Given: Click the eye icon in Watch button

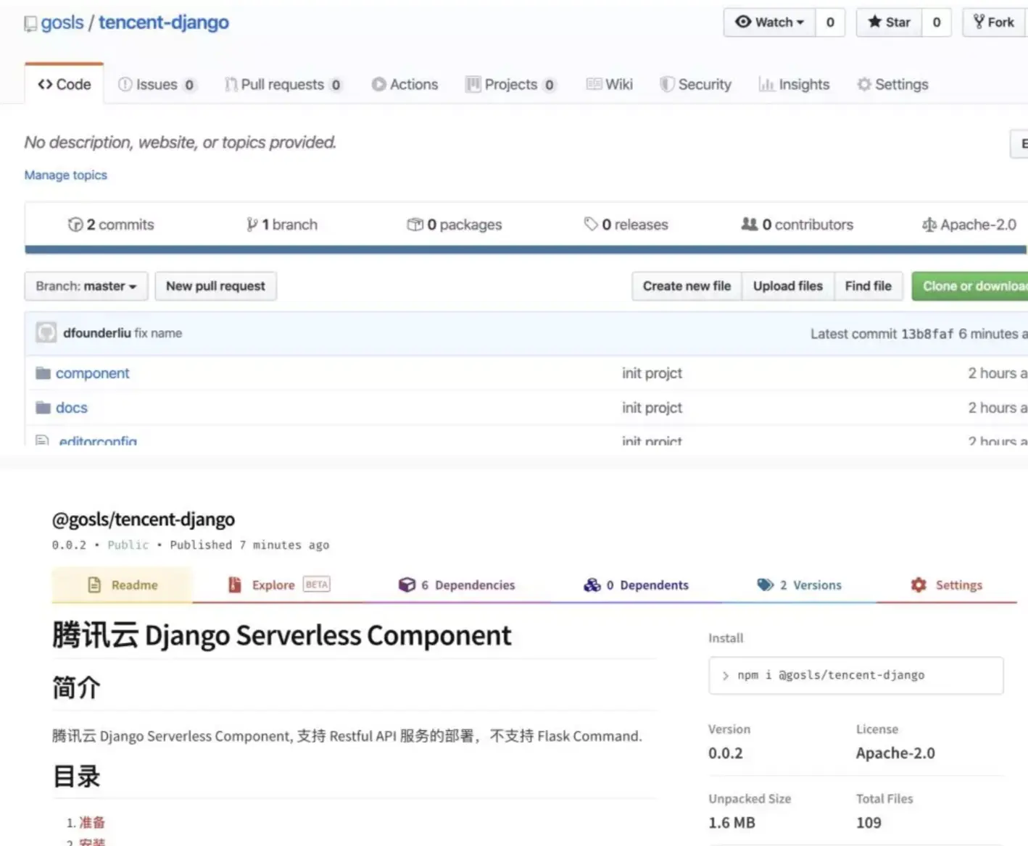Looking at the screenshot, I should [743, 22].
